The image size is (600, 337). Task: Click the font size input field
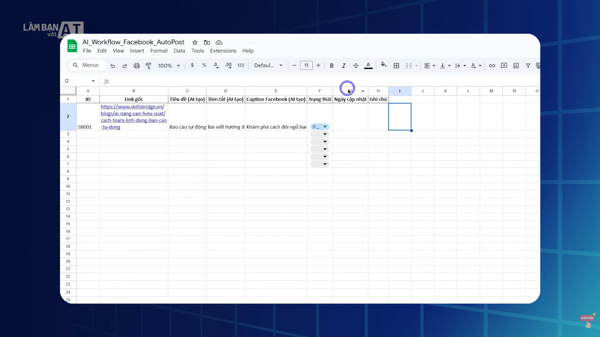[306, 65]
